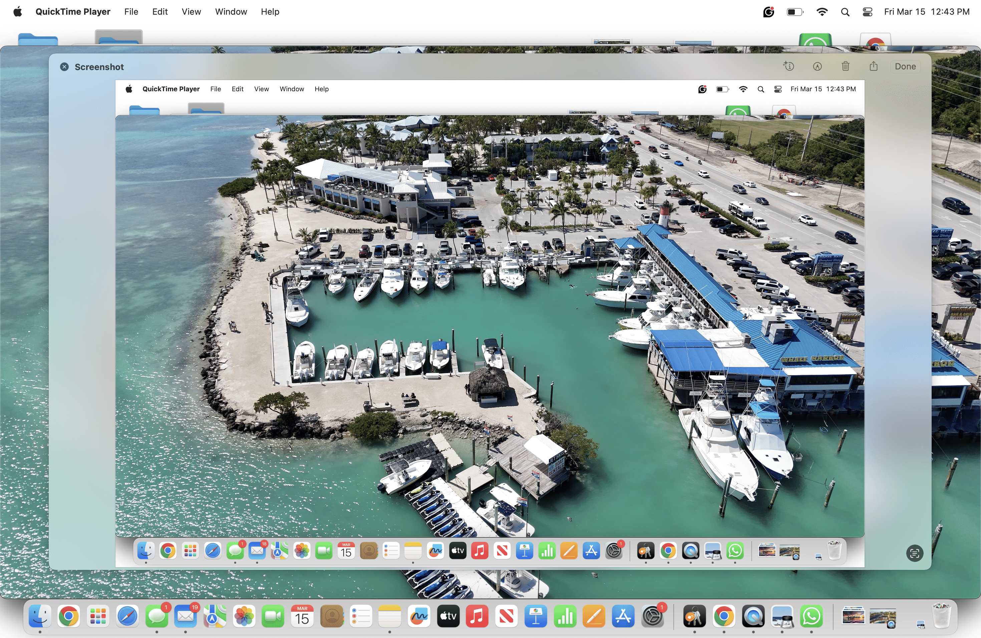
Task: Show Wi-Fi status in the system menu bar
Action: (x=822, y=12)
